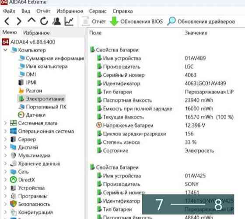Click the Значение column header

(196, 33)
